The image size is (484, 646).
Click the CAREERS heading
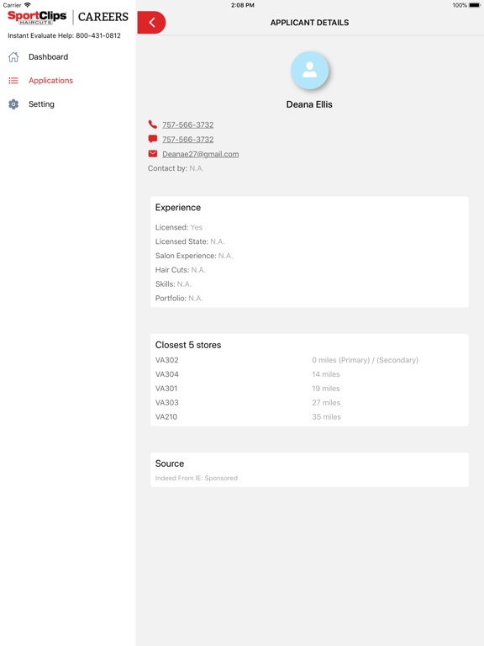pyautogui.click(x=103, y=17)
